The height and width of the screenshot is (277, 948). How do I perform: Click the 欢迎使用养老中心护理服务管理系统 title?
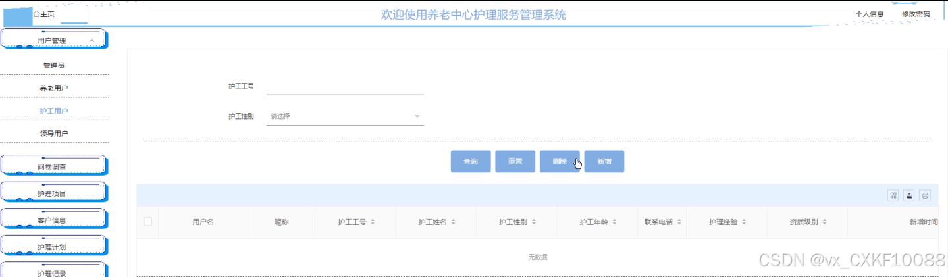click(x=473, y=14)
